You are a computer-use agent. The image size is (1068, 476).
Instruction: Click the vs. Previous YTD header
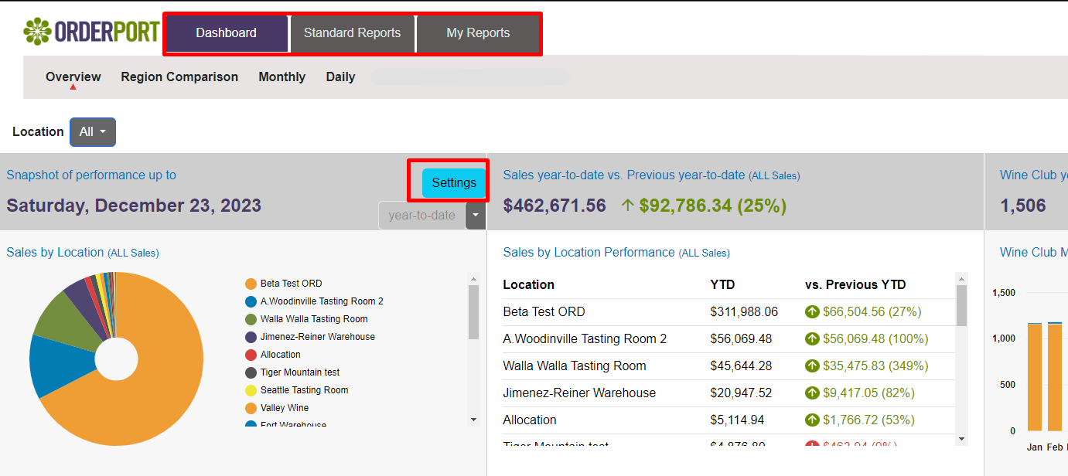[x=855, y=284]
